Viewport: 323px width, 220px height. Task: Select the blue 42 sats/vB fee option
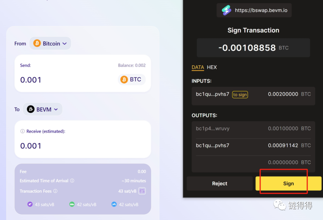(x=125, y=204)
